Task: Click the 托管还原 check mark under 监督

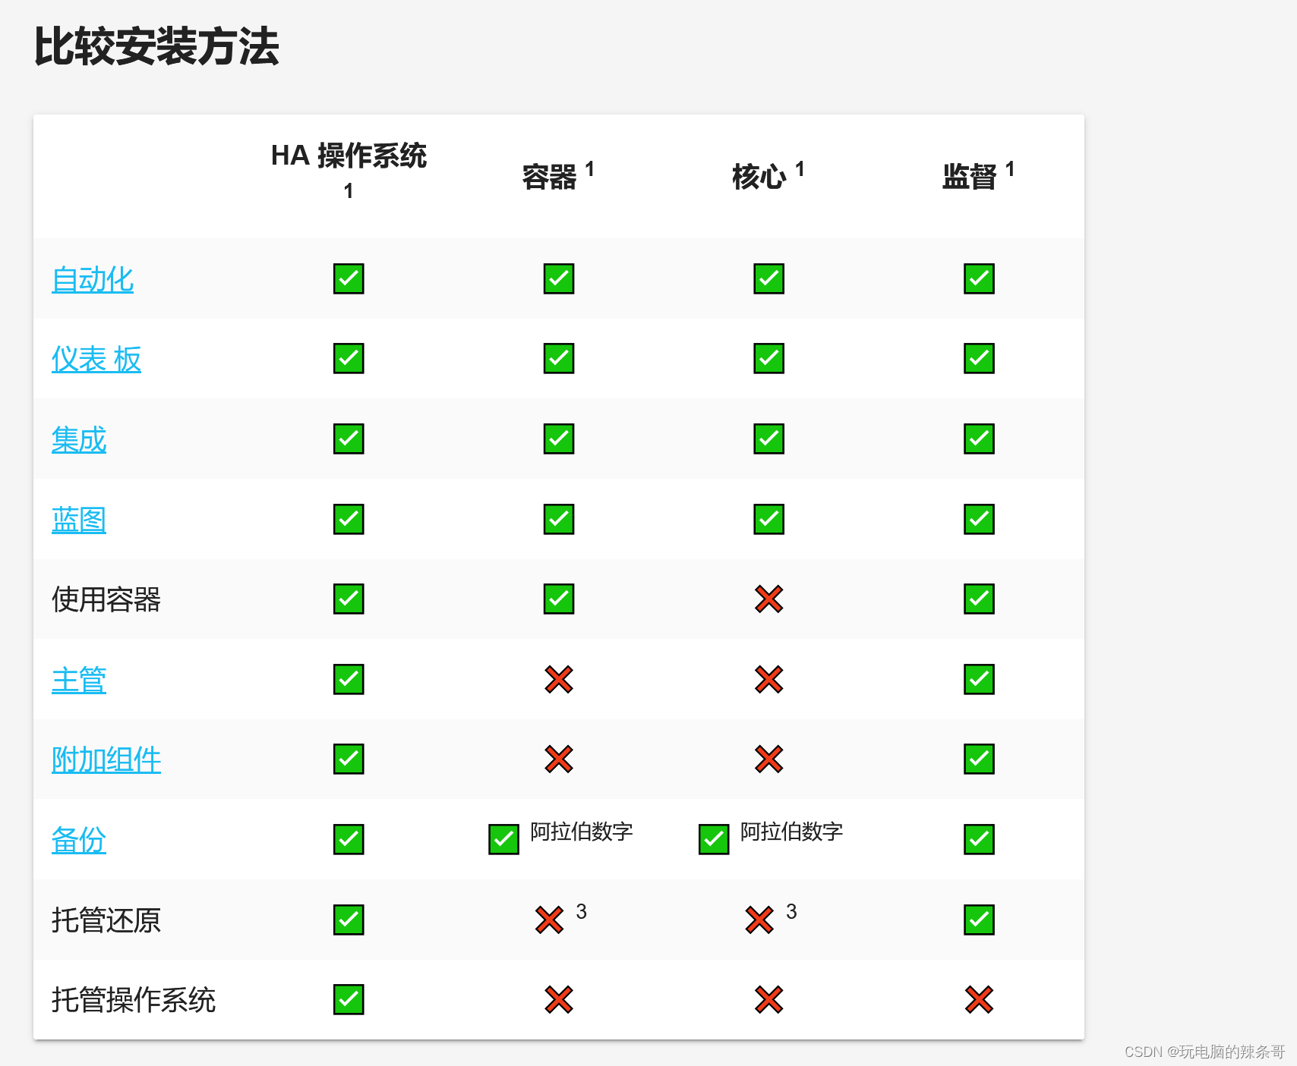Action: (980, 920)
